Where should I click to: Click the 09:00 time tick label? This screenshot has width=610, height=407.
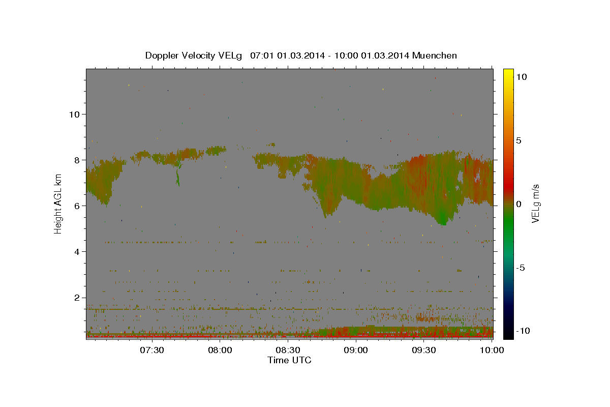click(356, 350)
